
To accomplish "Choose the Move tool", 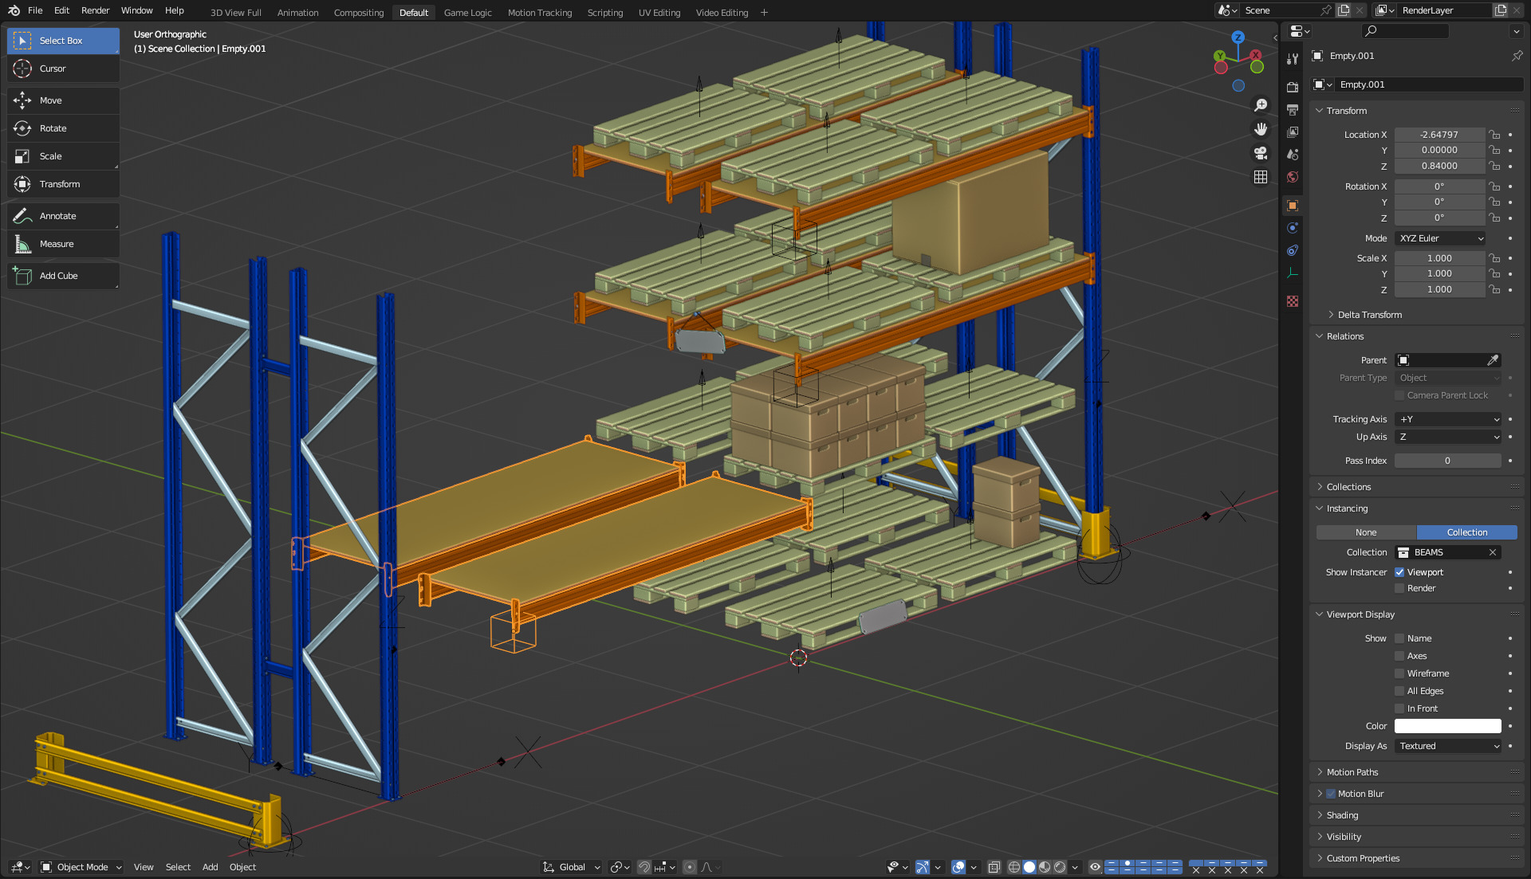I will click(63, 100).
